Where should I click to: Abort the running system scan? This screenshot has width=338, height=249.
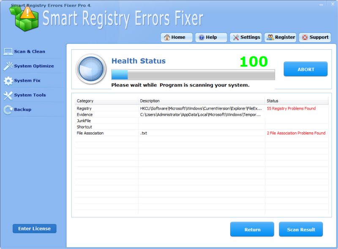(x=305, y=69)
